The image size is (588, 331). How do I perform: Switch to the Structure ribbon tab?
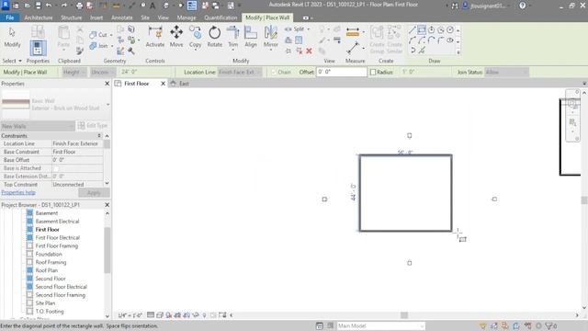coord(72,17)
